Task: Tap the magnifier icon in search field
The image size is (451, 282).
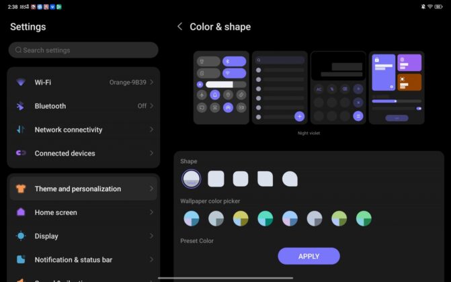Action: 18,50
